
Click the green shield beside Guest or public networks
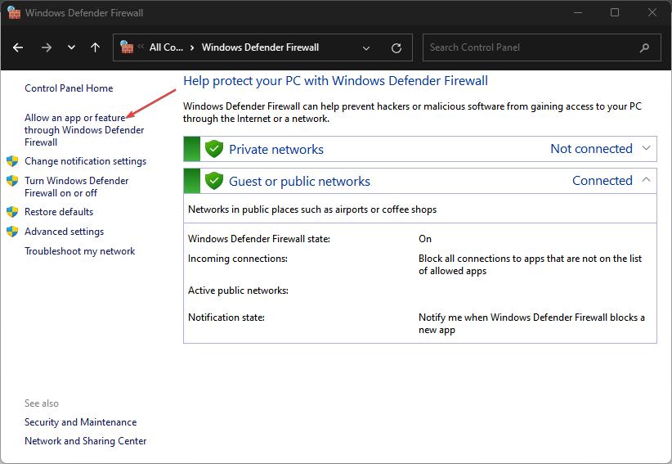(214, 181)
